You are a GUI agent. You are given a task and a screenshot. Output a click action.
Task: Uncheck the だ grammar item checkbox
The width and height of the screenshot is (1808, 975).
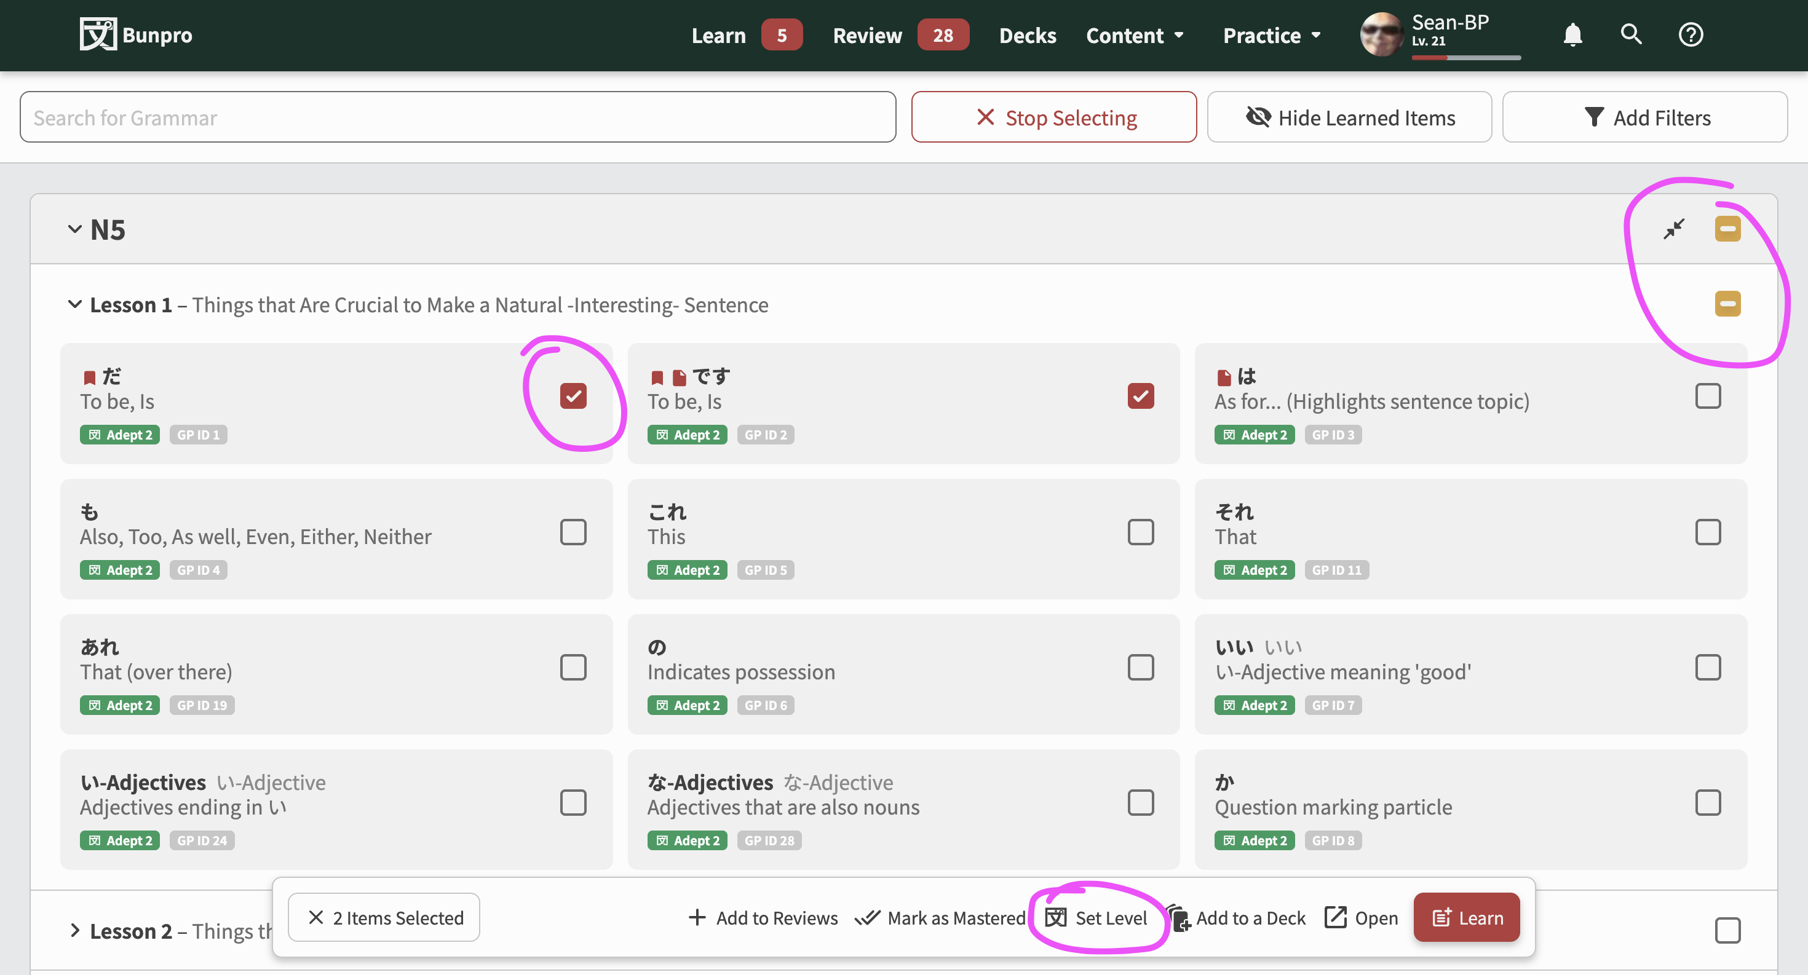[x=573, y=396]
